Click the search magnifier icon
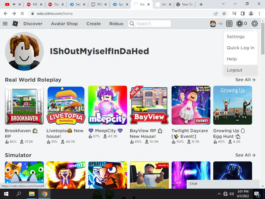The height and width of the screenshot is (199, 265). 132,24
